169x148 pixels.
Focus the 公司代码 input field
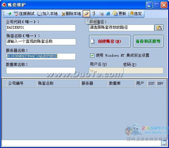coord(41,28)
